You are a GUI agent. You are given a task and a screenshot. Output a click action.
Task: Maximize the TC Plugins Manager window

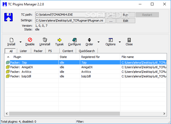(x=152, y=4)
